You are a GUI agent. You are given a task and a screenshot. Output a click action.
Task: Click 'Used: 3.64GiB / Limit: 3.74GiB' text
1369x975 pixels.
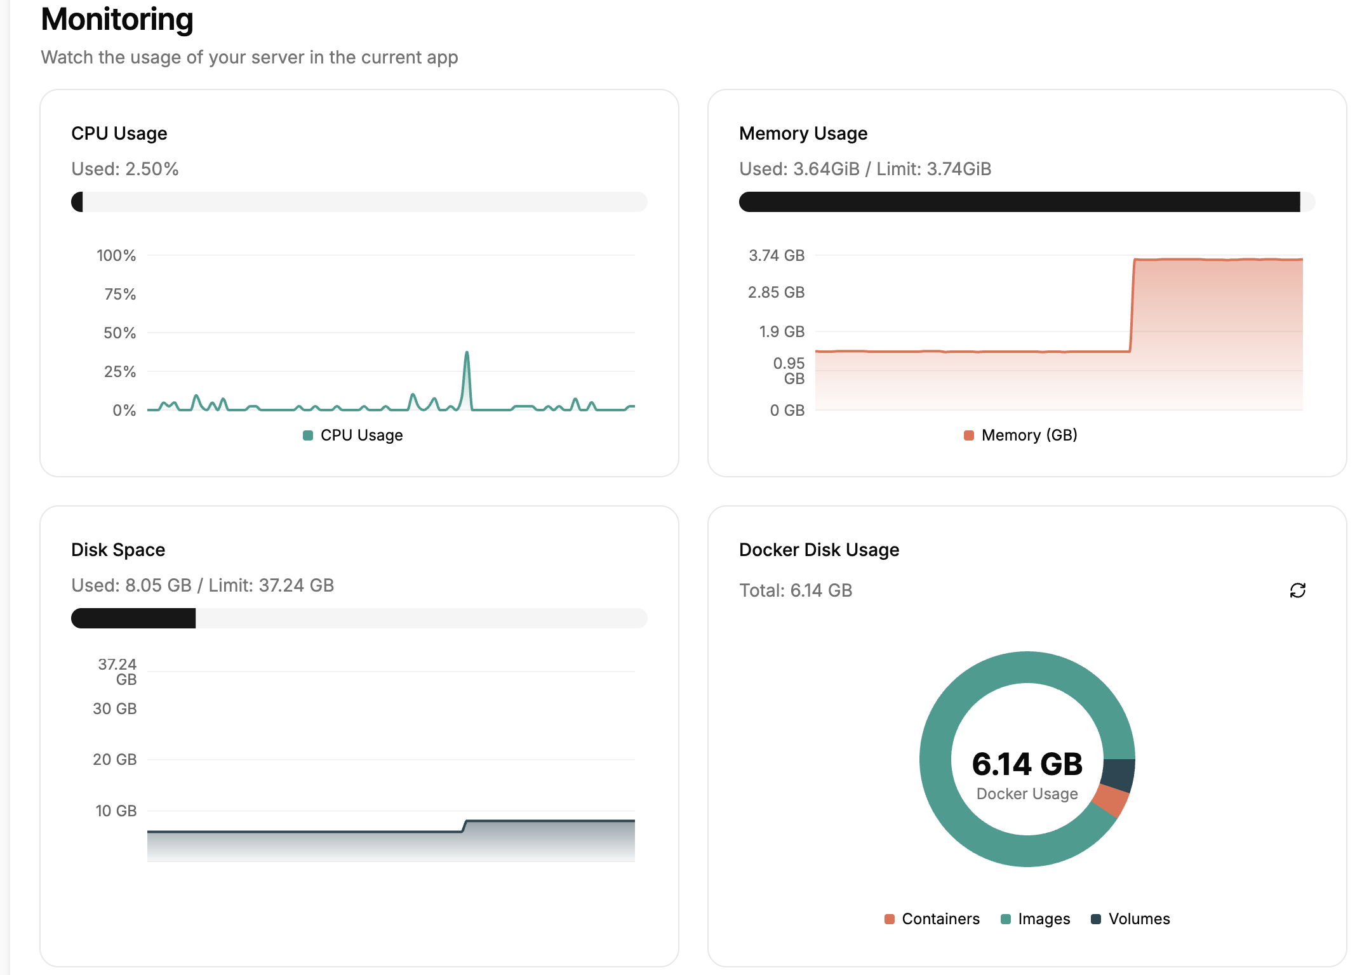(x=865, y=169)
